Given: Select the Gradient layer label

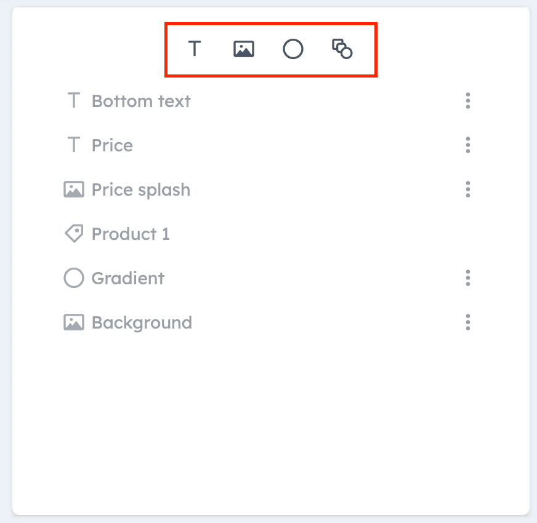Looking at the screenshot, I should tap(127, 278).
